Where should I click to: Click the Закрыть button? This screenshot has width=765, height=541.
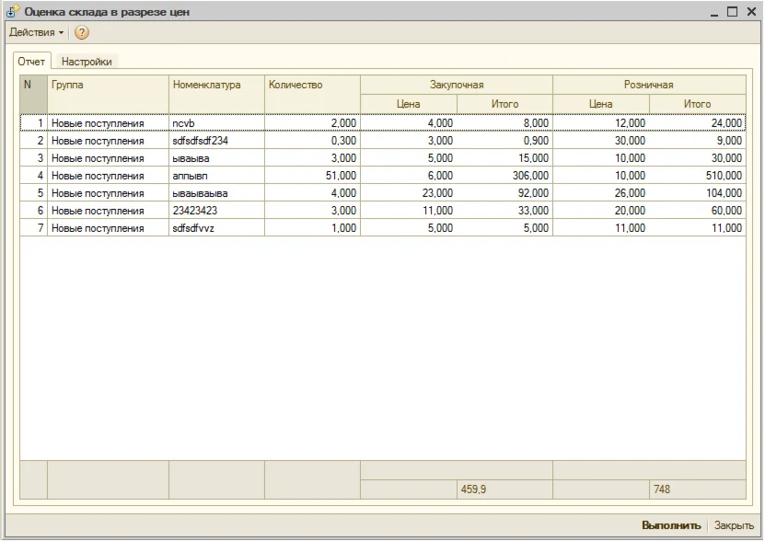click(x=734, y=525)
